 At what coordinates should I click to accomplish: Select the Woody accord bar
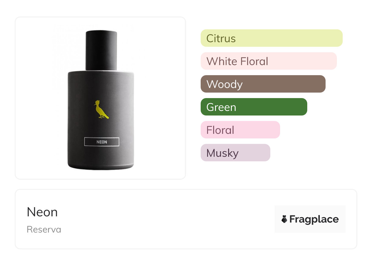tap(263, 84)
